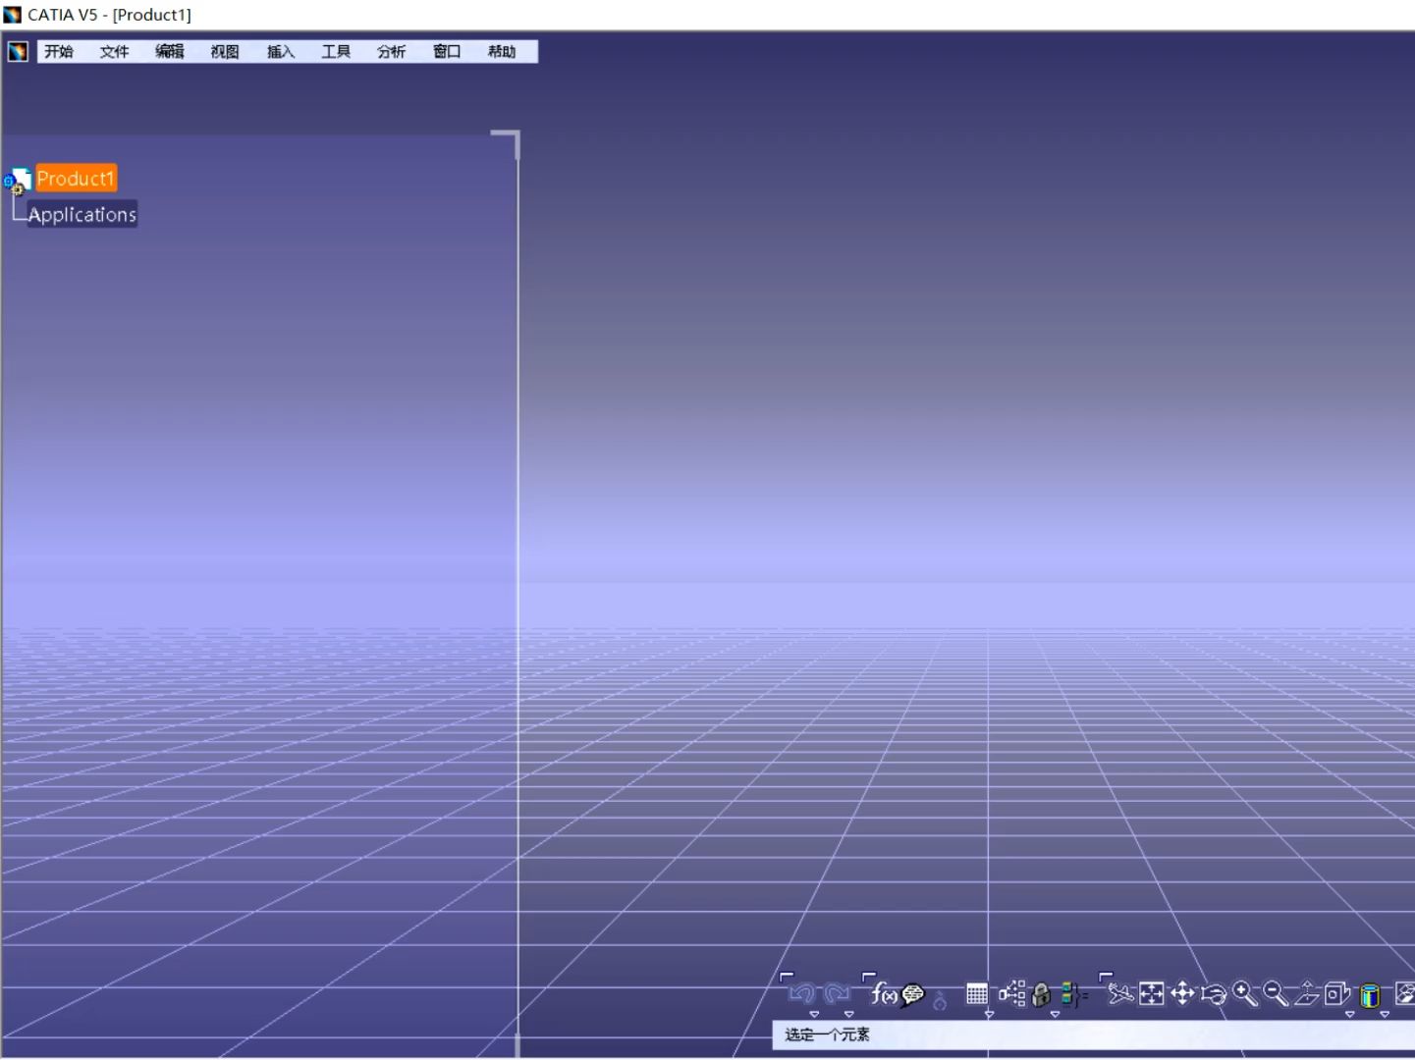Click the Zoom In magnifier
The image size is (1415, 1060).
pyautogui.click(x=1245, y=994)
